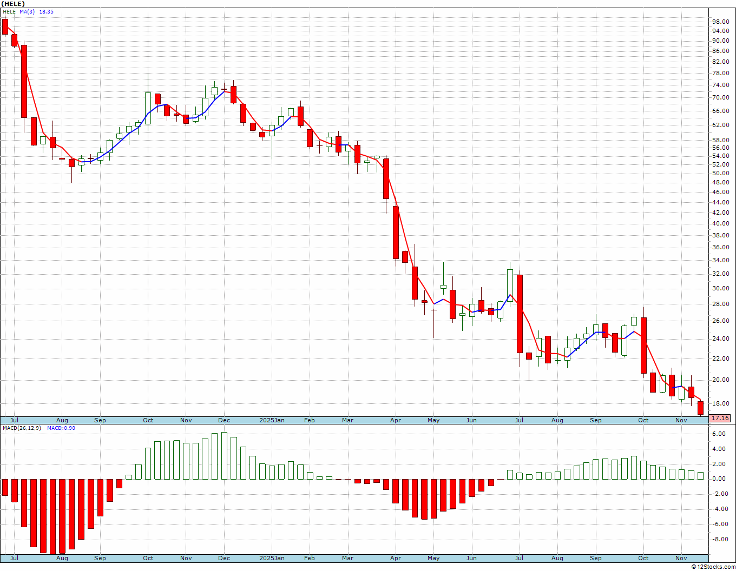The height and width of the screenshot is (571, 736).
Task: Click the 44.00 price axis label
Action: pyautogui.click(x=720, y=202)
